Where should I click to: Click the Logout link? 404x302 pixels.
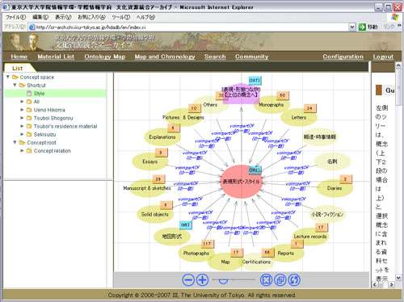383,57
